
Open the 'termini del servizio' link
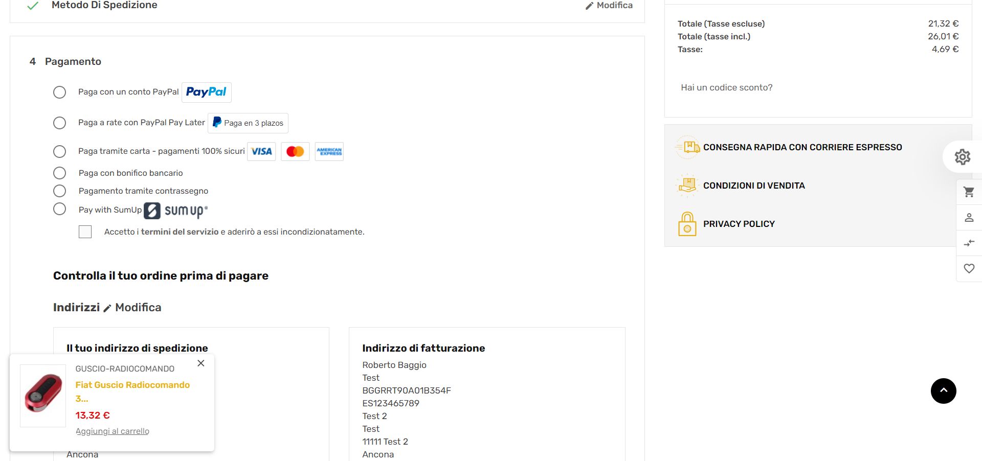[x=180, y=232]
